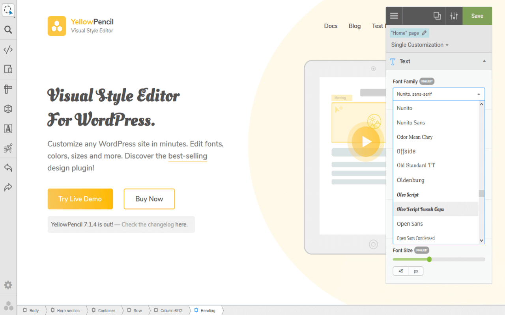Open the hamburger menu in the panel
The width and height of the screenshot is (505, 315).
point(394,16)
